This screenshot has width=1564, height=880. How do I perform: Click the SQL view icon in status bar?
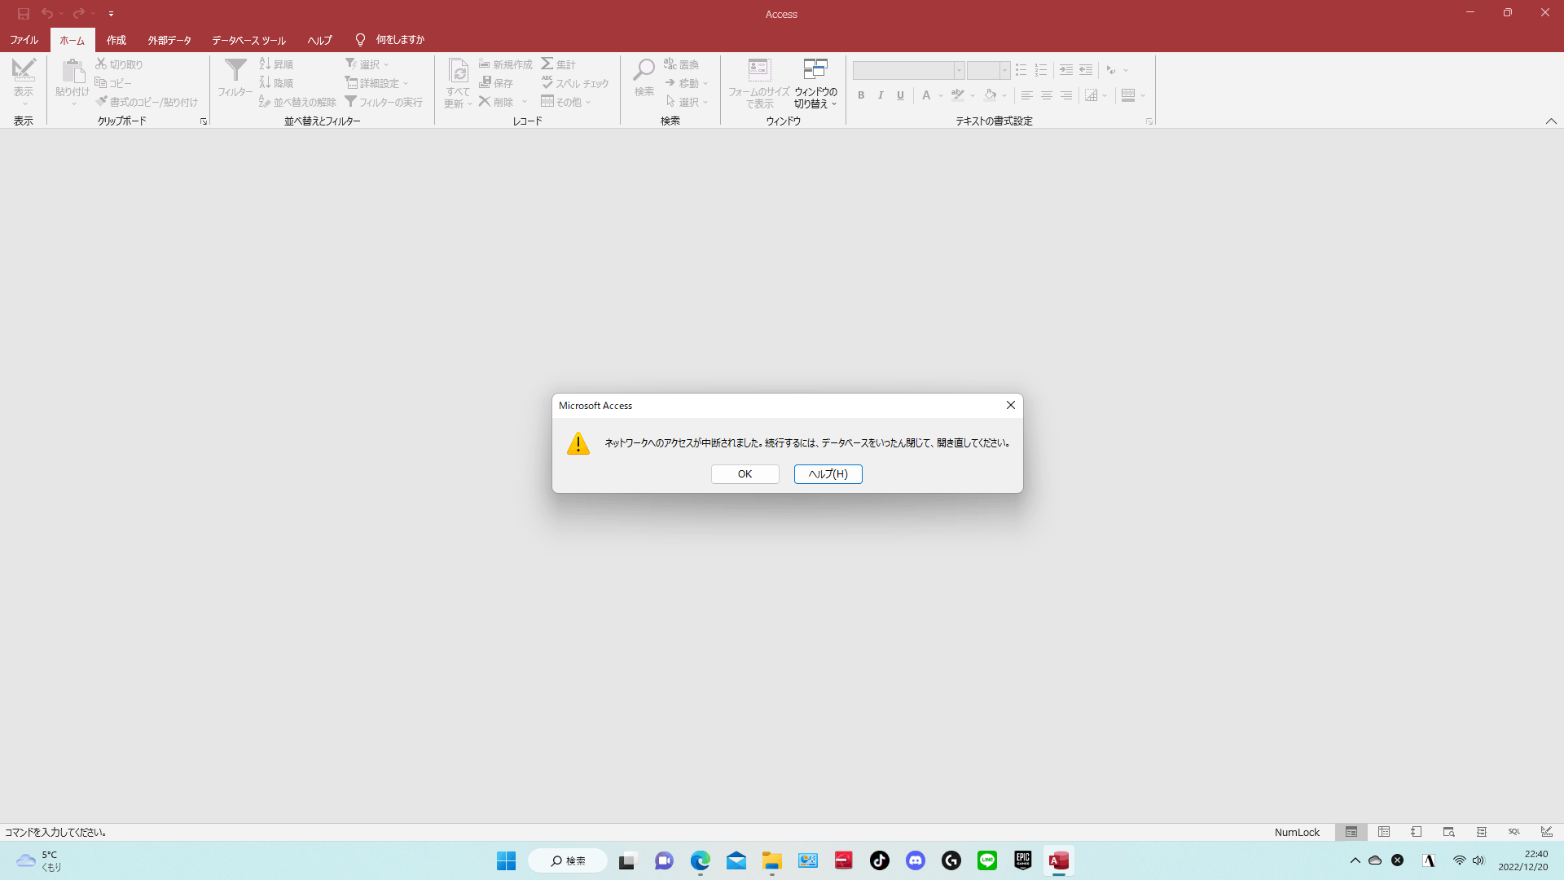coord(1513,832)
